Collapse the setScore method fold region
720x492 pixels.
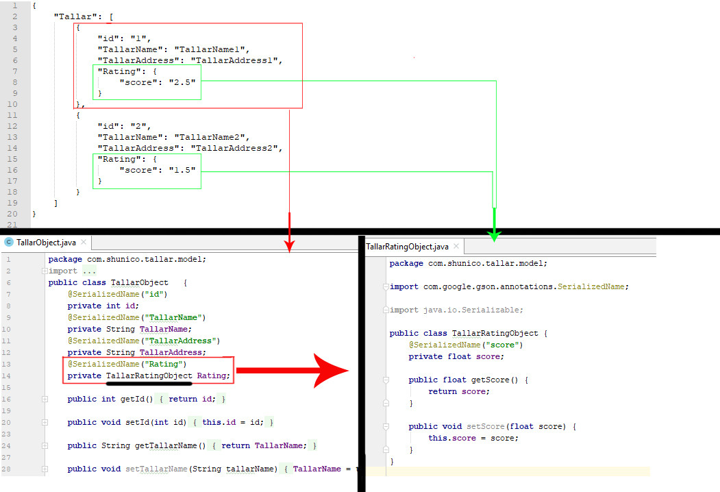click(384, 426)
